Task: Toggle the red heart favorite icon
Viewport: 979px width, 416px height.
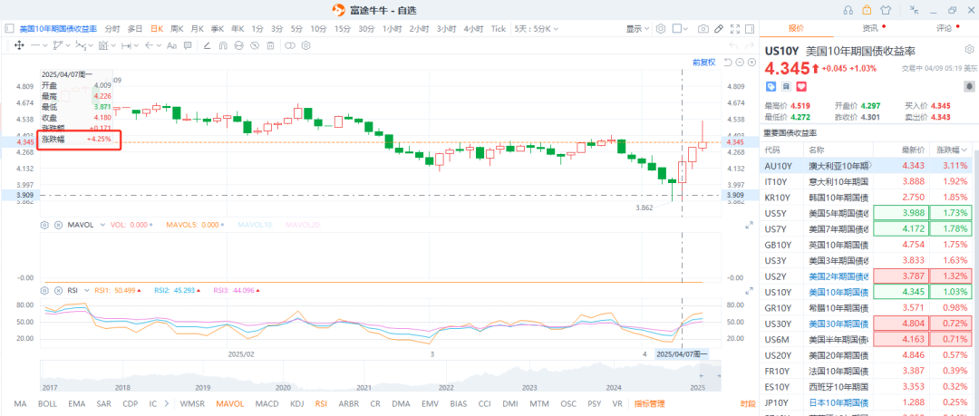Action: click(x=801, y=86)
